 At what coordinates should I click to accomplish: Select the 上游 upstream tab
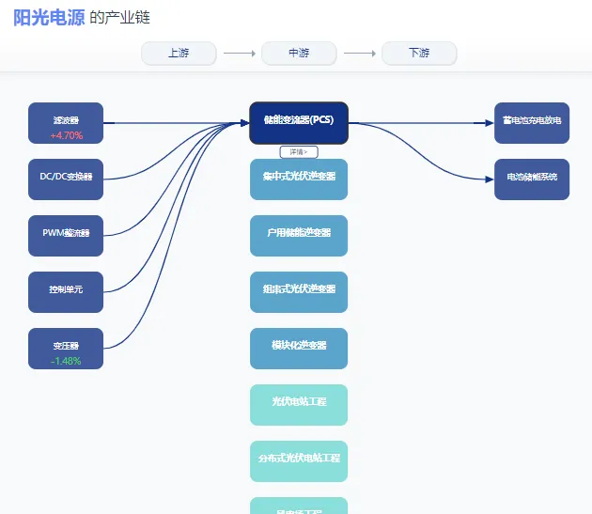[x=179, y=54]
